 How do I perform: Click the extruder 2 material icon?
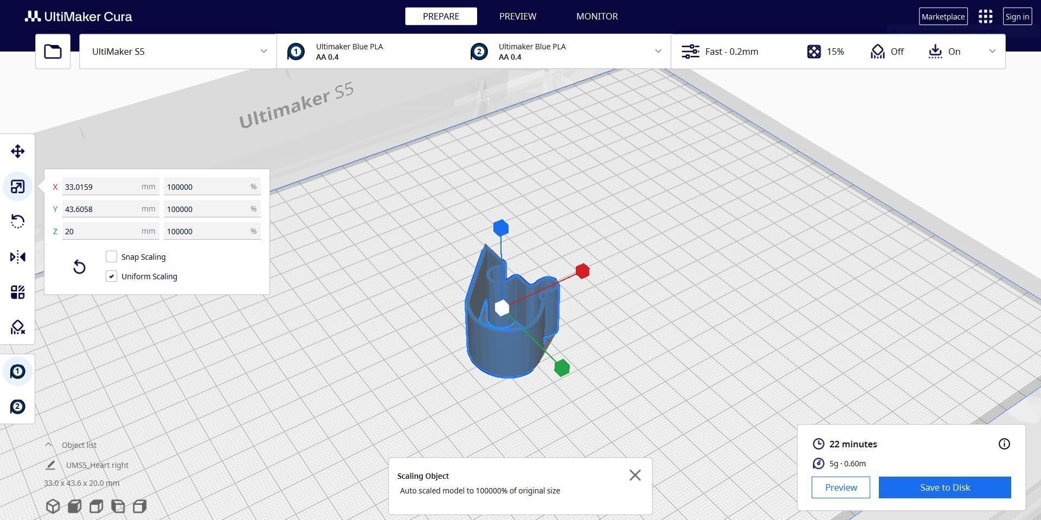[x=479, y=52]
